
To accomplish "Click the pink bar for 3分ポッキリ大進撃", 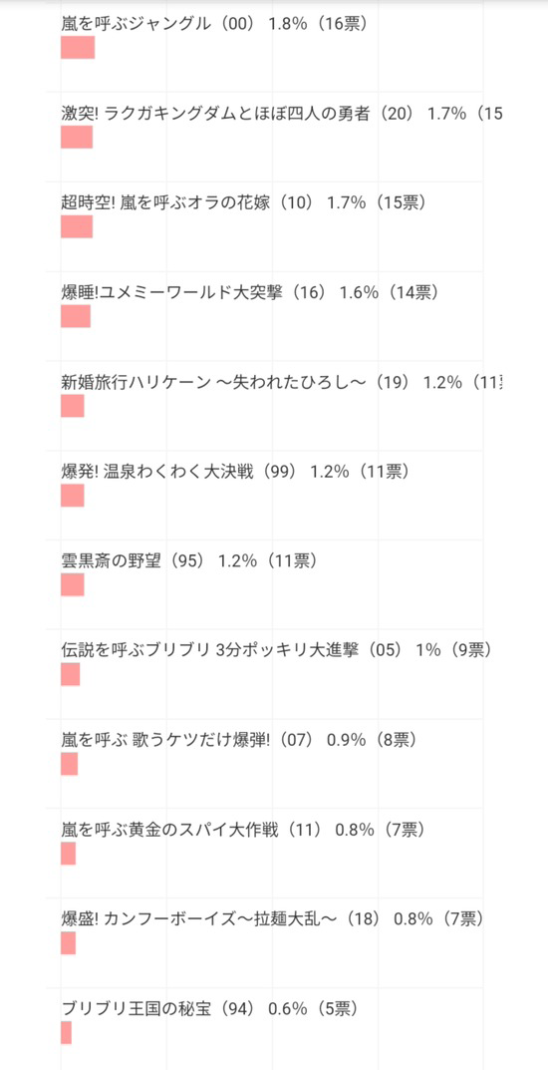I will click(x=70, y=674).
